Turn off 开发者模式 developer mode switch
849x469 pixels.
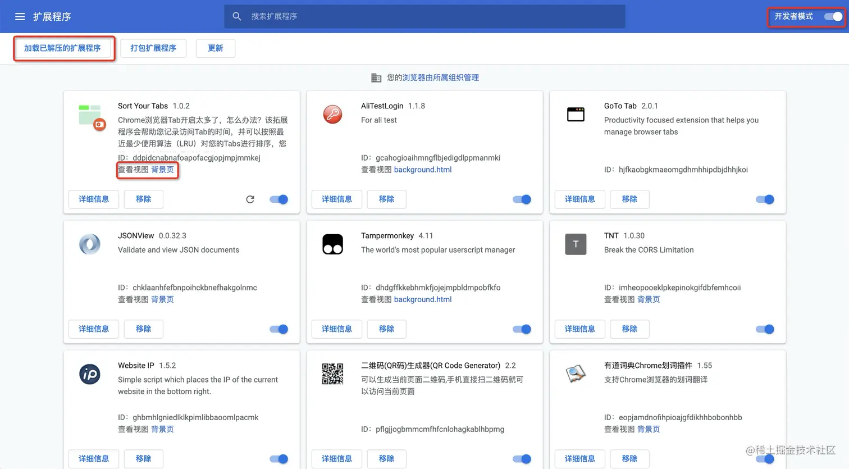pos(833,17)
